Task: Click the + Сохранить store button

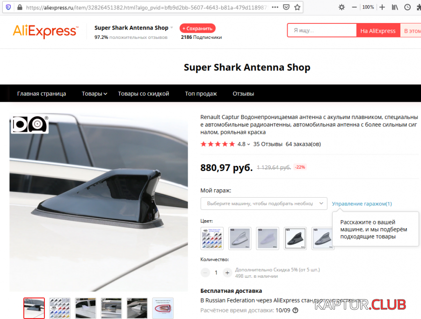Action: (197, 28)
